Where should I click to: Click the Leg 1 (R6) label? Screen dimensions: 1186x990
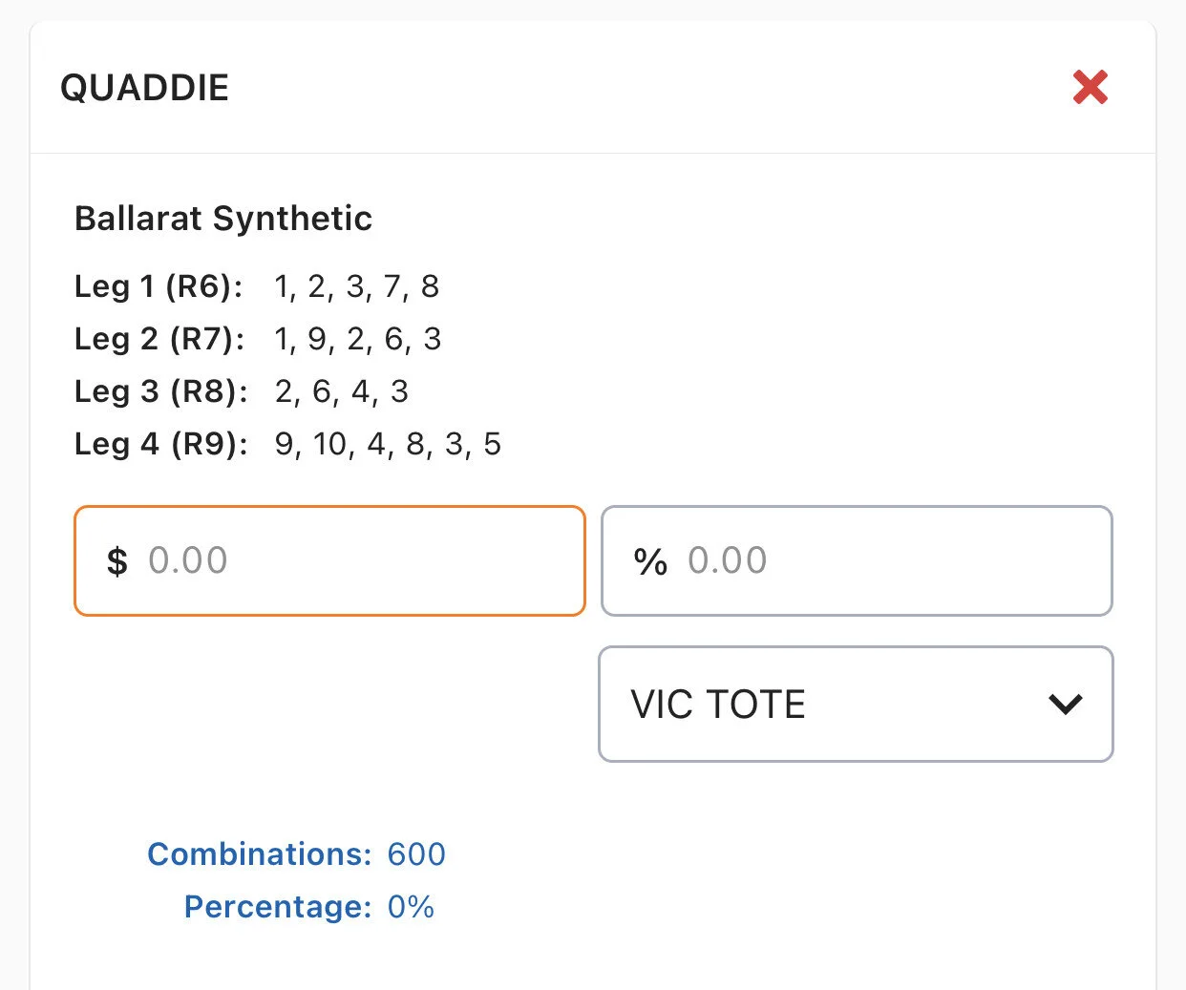coord(159,286)
